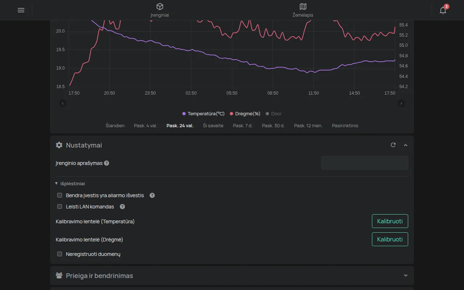The image size is (464, 290).
Task: Click the Nustatymai gear icon
Action: pos(59,145)
